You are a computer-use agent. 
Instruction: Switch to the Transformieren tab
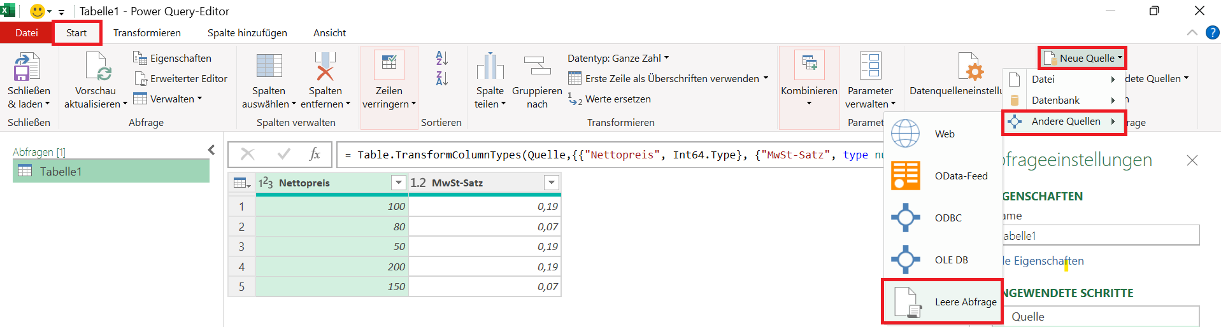(x=147, y=32)
